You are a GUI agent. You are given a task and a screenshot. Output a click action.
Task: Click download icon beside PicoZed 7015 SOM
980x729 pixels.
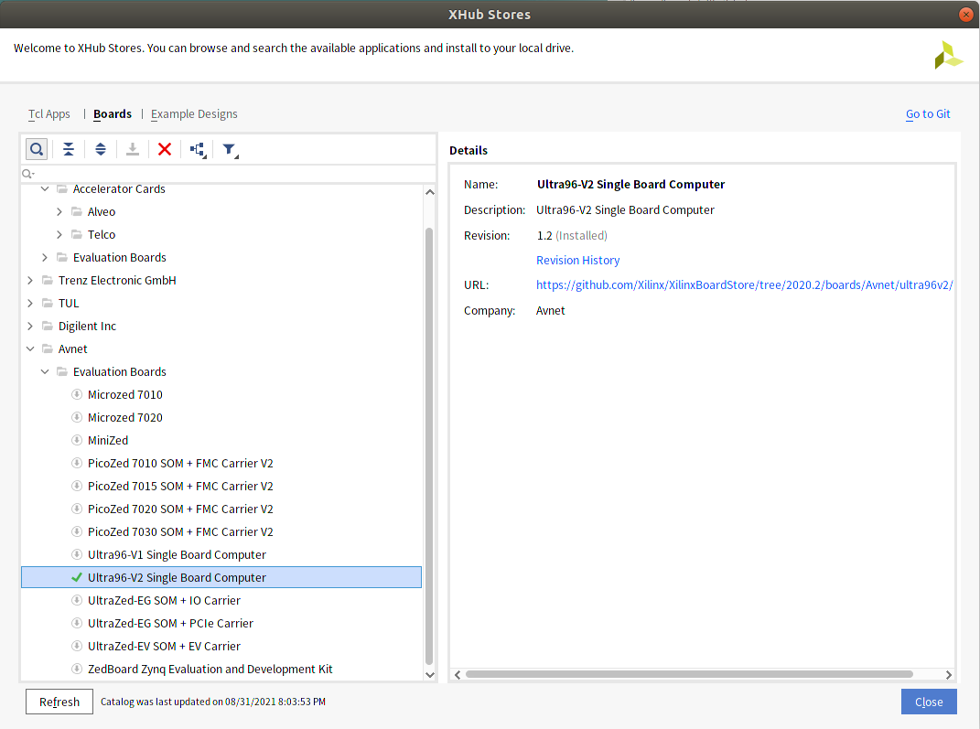click(77, 486)
